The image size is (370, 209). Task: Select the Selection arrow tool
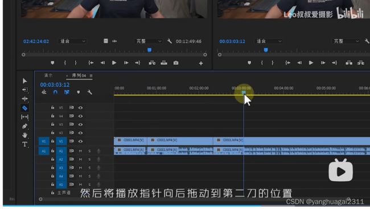tap(25, 81)
